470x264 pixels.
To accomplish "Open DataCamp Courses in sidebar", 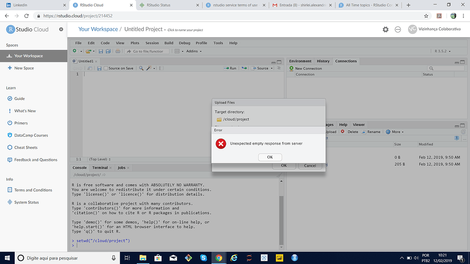I will [31, 135].
